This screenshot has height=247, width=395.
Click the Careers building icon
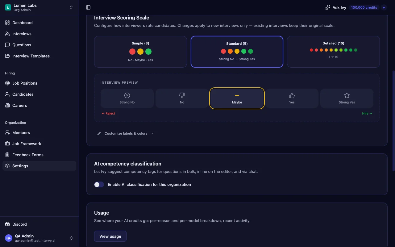point(7,105)
